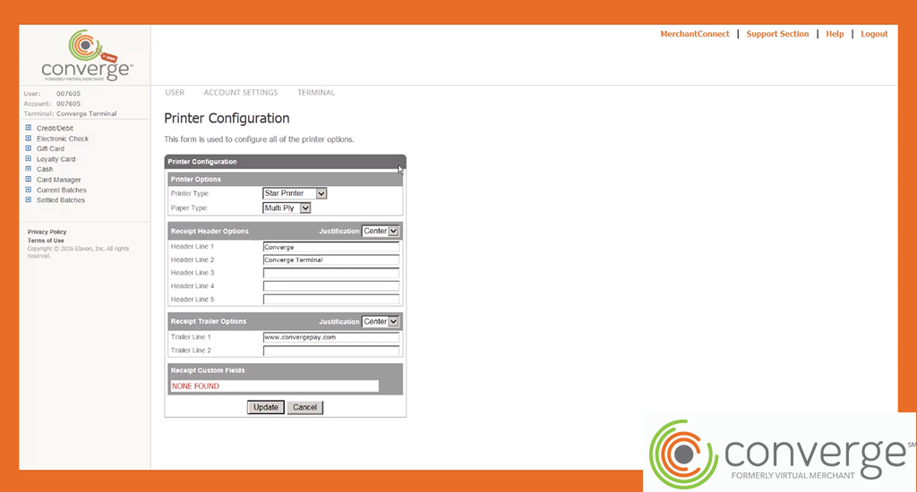
Task: Open the ACCOUNT SETTINGS menu
Action: [240, 92]
